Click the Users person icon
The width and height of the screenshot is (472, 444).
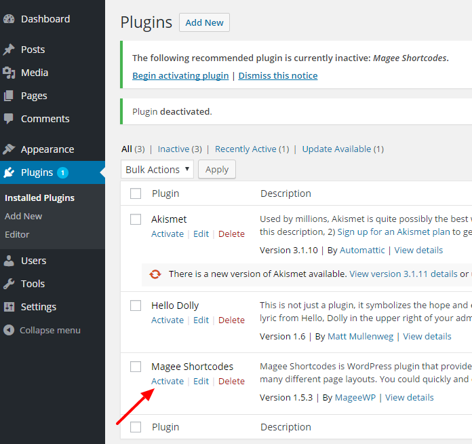pos(9,261)
